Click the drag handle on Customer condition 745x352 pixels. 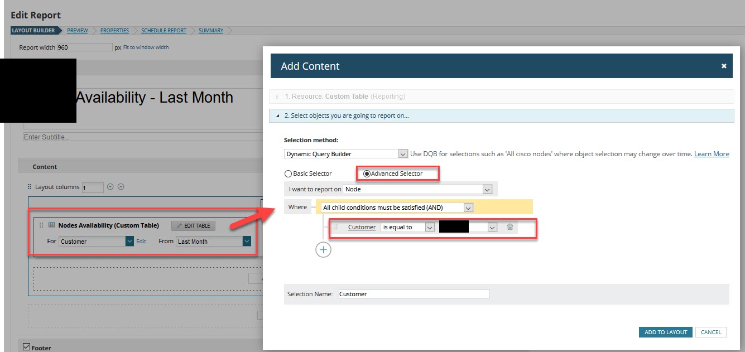point(336,227)
